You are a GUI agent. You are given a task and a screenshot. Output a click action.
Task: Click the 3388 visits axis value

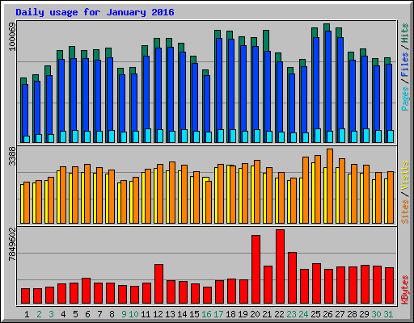[x=12, y=157]
